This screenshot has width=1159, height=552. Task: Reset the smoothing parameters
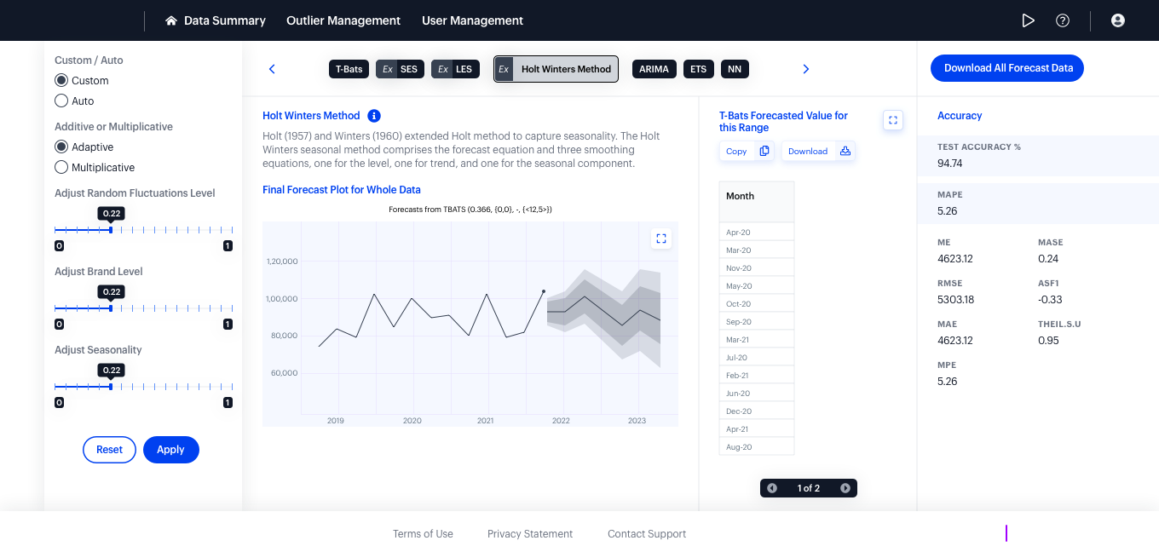pos(109,450)
